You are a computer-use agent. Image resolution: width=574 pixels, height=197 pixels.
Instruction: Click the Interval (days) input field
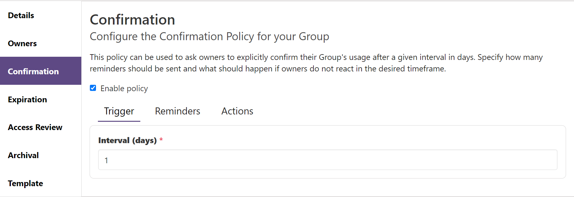[x=327, y=160]
